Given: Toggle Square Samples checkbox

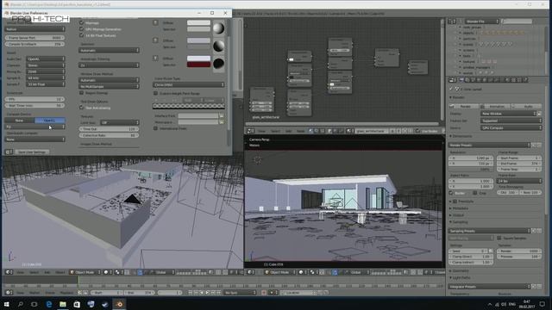Looking at the screenshot, I should [499, 238].
